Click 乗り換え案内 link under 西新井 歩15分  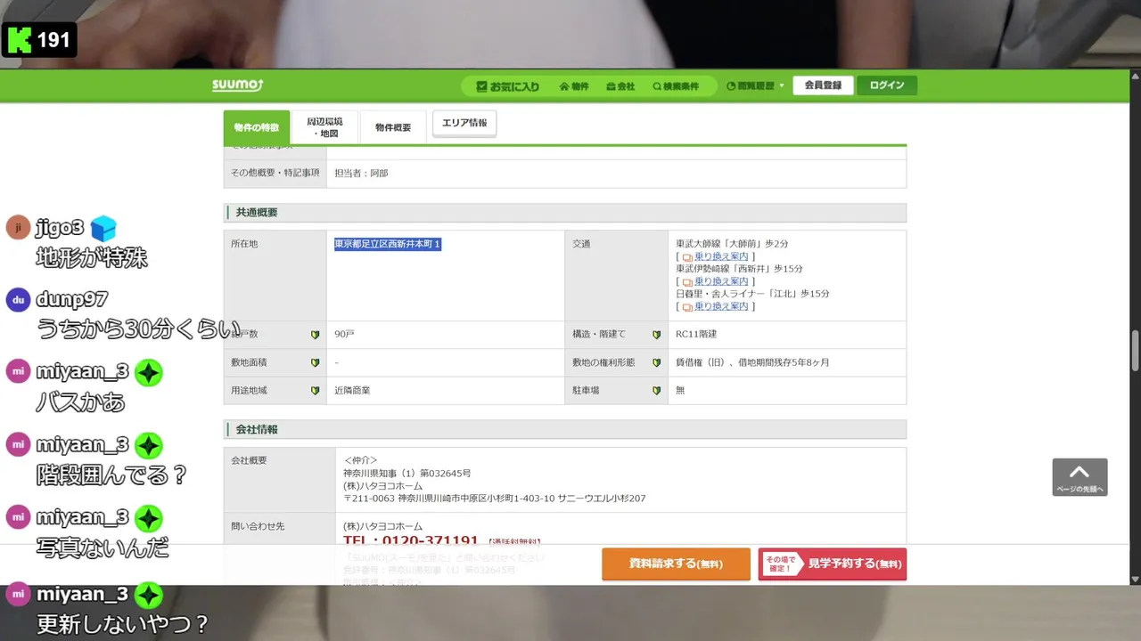[721, 281]
